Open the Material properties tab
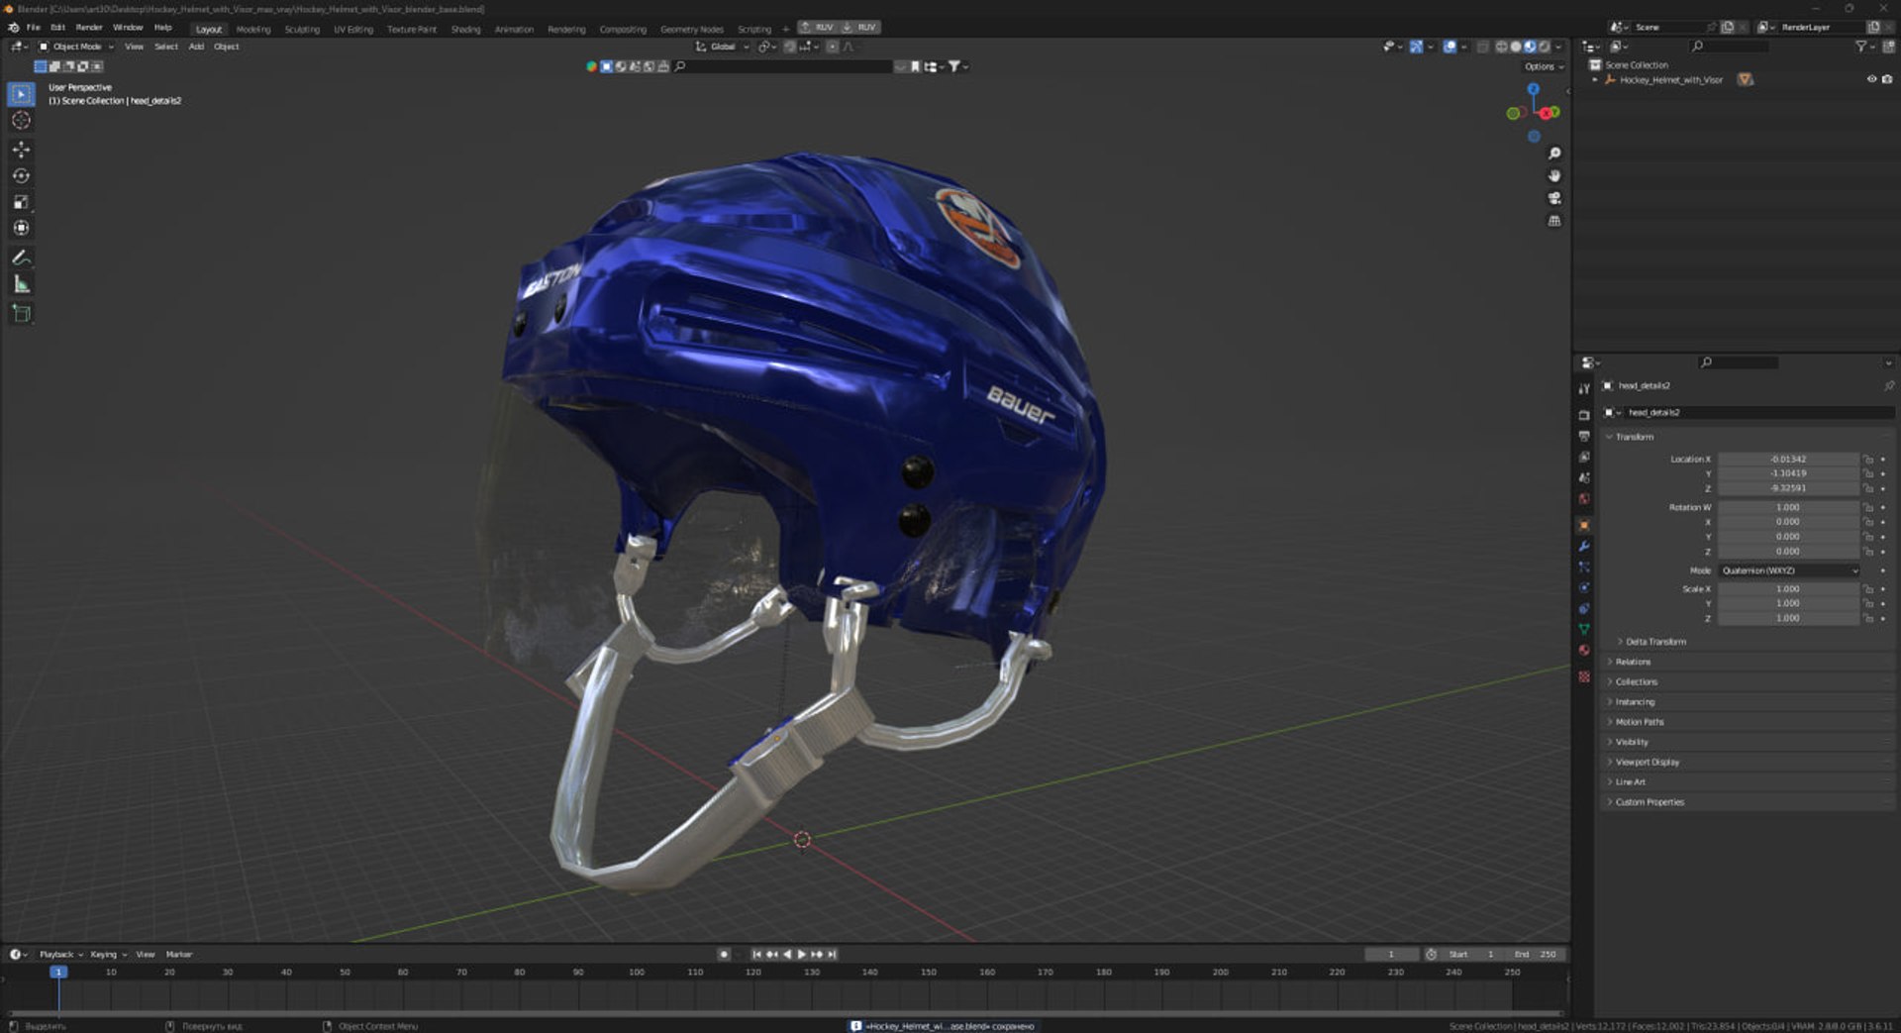 1584,650
